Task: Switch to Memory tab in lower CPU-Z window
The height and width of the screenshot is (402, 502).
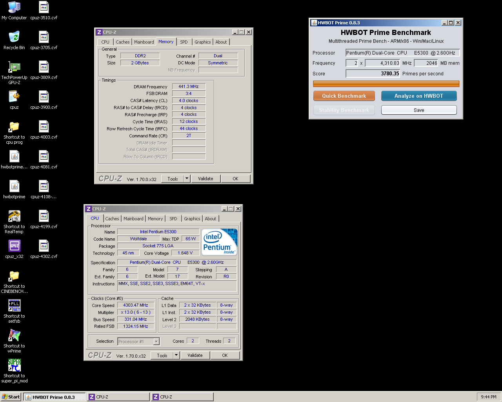Action: (x=155, y=219)
